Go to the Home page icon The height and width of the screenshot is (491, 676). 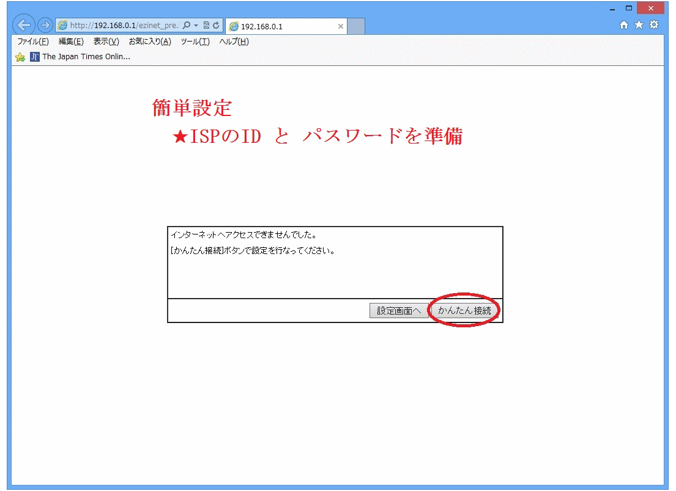[624, 25]
